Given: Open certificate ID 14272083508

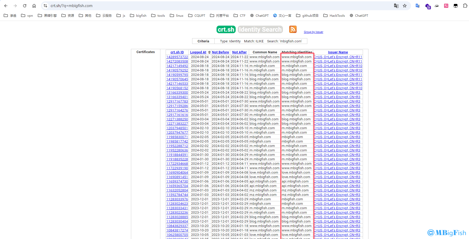Looking at the screenshot, I should pyautogui.click(x=177, y=61).
